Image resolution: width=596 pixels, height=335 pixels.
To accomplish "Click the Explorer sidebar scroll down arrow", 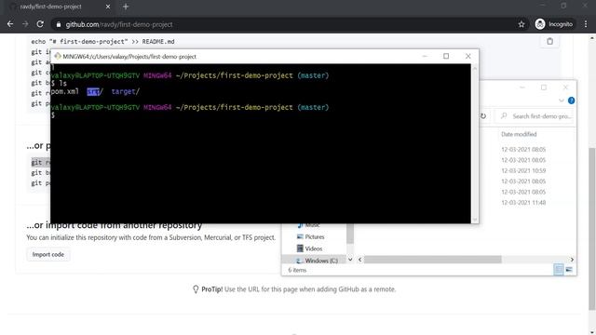I will click(350, 260).
